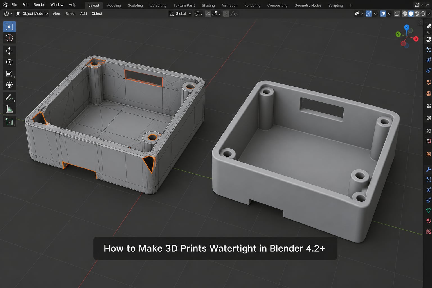432x288 pixels.
Task: Switch to the UV Editing workspace tab
Action: tap(158, 5)
